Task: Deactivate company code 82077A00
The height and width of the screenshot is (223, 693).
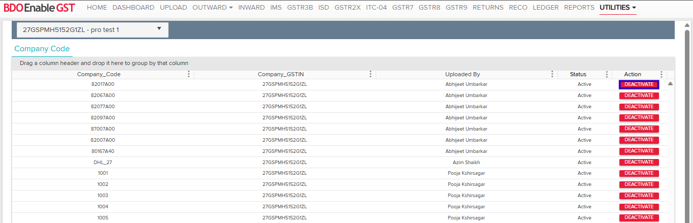Action: coord(639,107)
